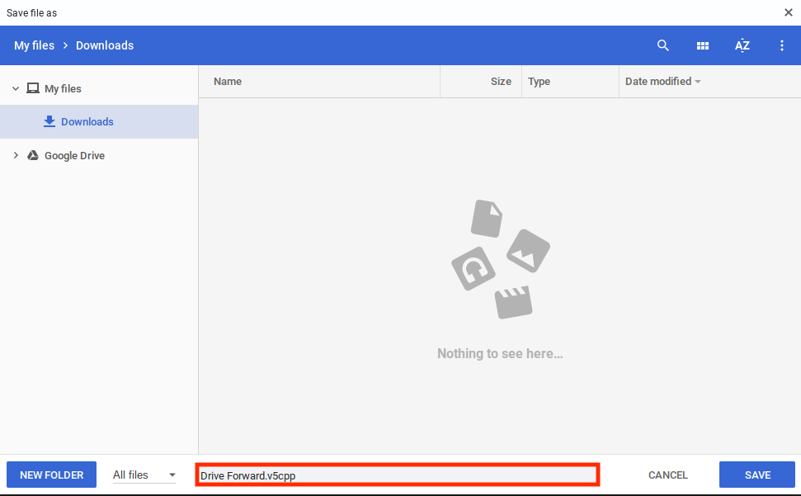Click the Google Drive icon
The width and height of the screenshot is (801, 496).
tap(33, 155)
